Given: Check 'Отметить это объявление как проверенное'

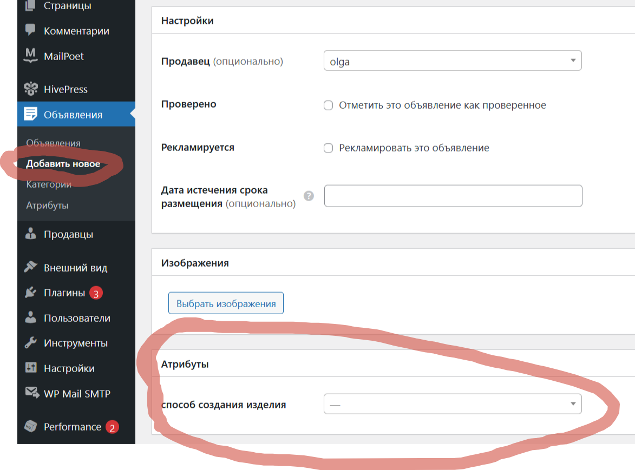Looking at the screenshot, I should pos(329,105).
